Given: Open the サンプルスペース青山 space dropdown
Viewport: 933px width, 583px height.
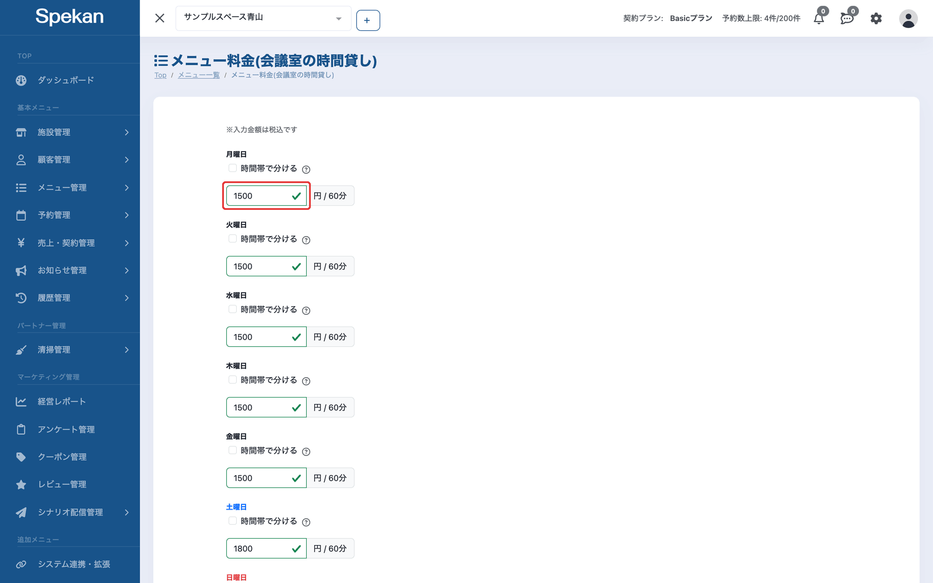Looking at the screenshot, I should [263, 18].
